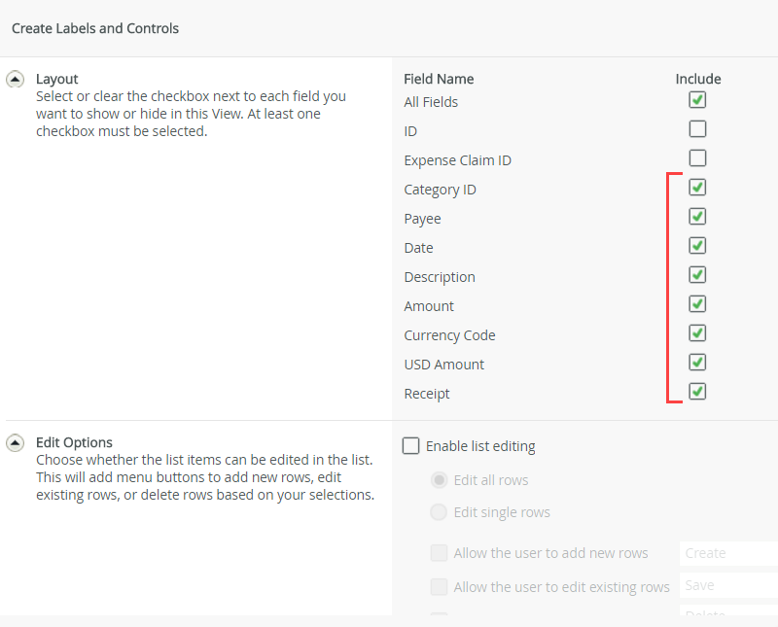Uncheck the All Fields include checkbox
Viewport: 778px width, 627px height.
click(x=697, y=99)
